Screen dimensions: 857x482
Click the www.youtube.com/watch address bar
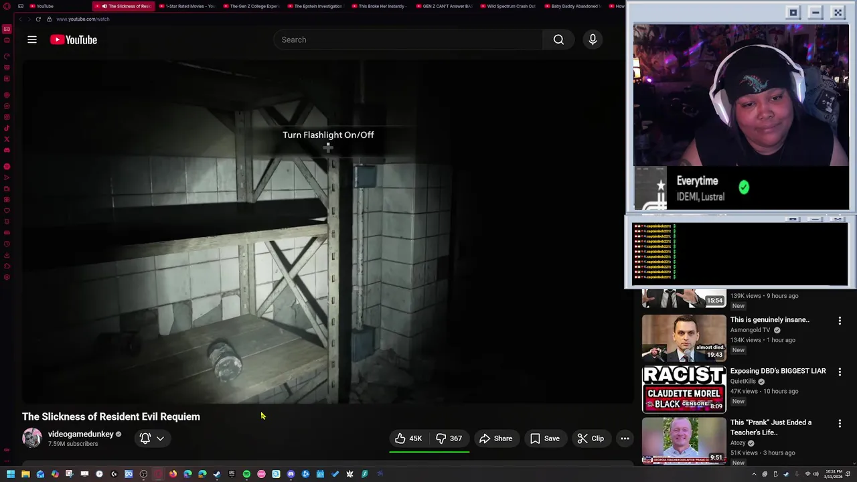pos(83,19)
